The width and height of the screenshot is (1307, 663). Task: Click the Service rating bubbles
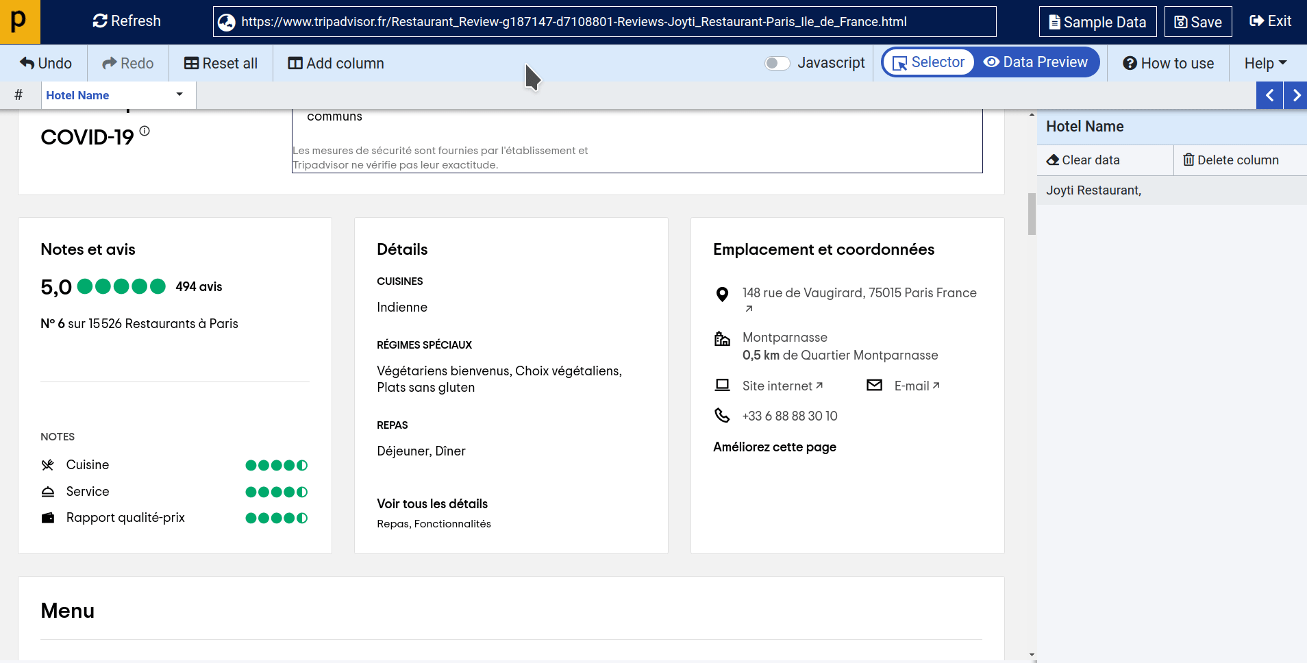[277, 492]
